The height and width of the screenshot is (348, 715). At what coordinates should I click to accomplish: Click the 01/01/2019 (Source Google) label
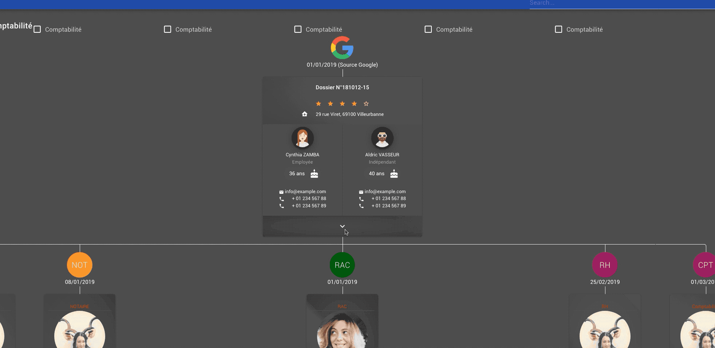click(342, 65)
